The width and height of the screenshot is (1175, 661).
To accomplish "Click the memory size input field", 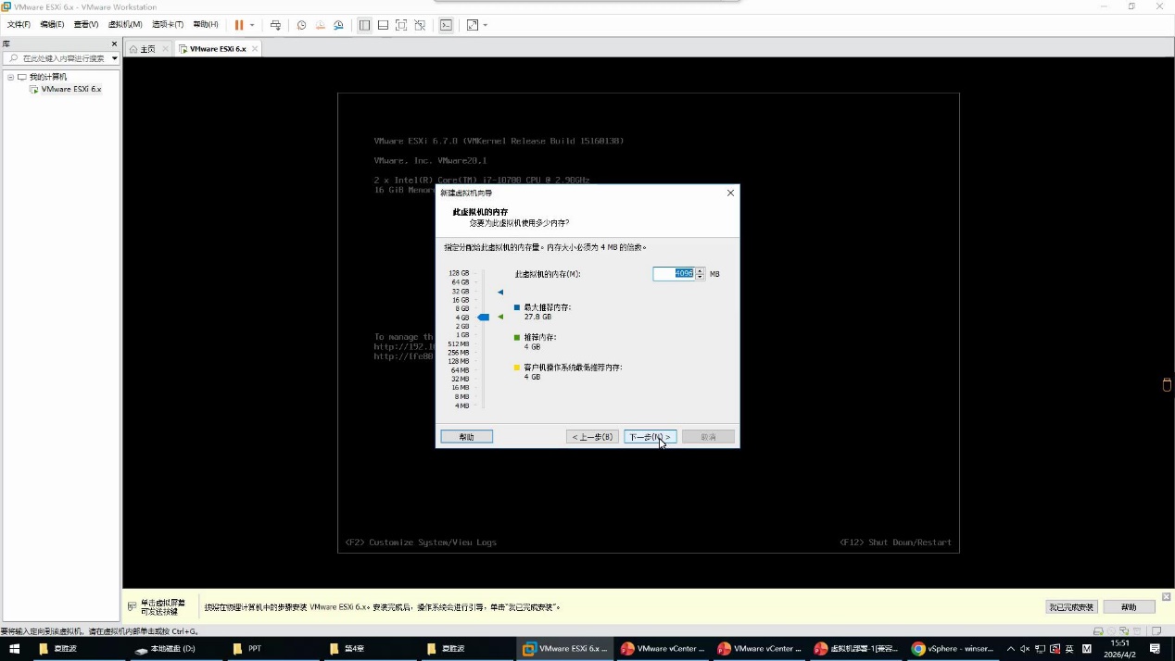I will point(674,274).
